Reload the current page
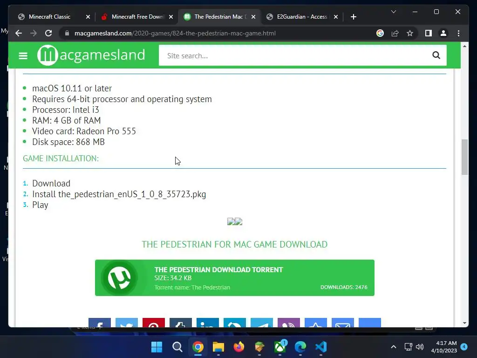 pos(48,33)
